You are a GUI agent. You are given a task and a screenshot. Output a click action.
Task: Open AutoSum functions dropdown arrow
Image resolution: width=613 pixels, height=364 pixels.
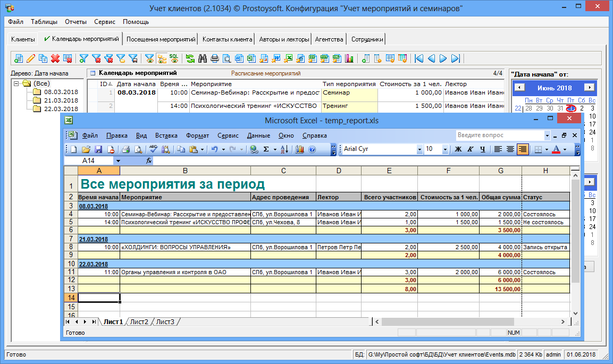pos(275,149)
